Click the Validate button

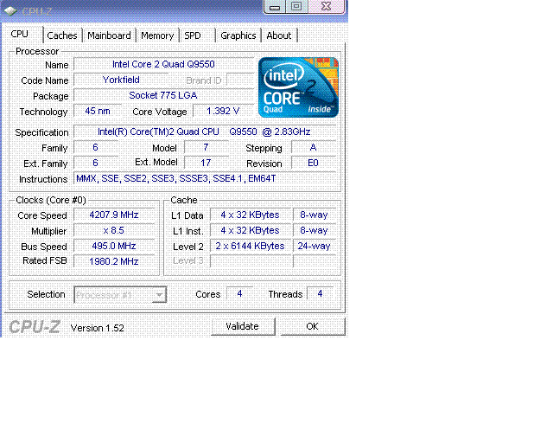point(243,326)
